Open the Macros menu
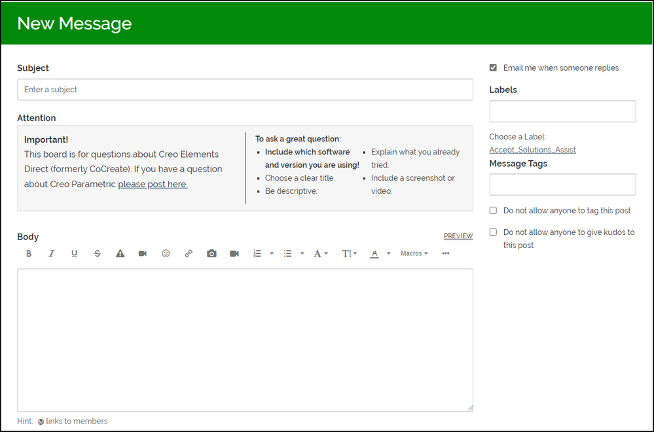654x432 pixels. 414,253
